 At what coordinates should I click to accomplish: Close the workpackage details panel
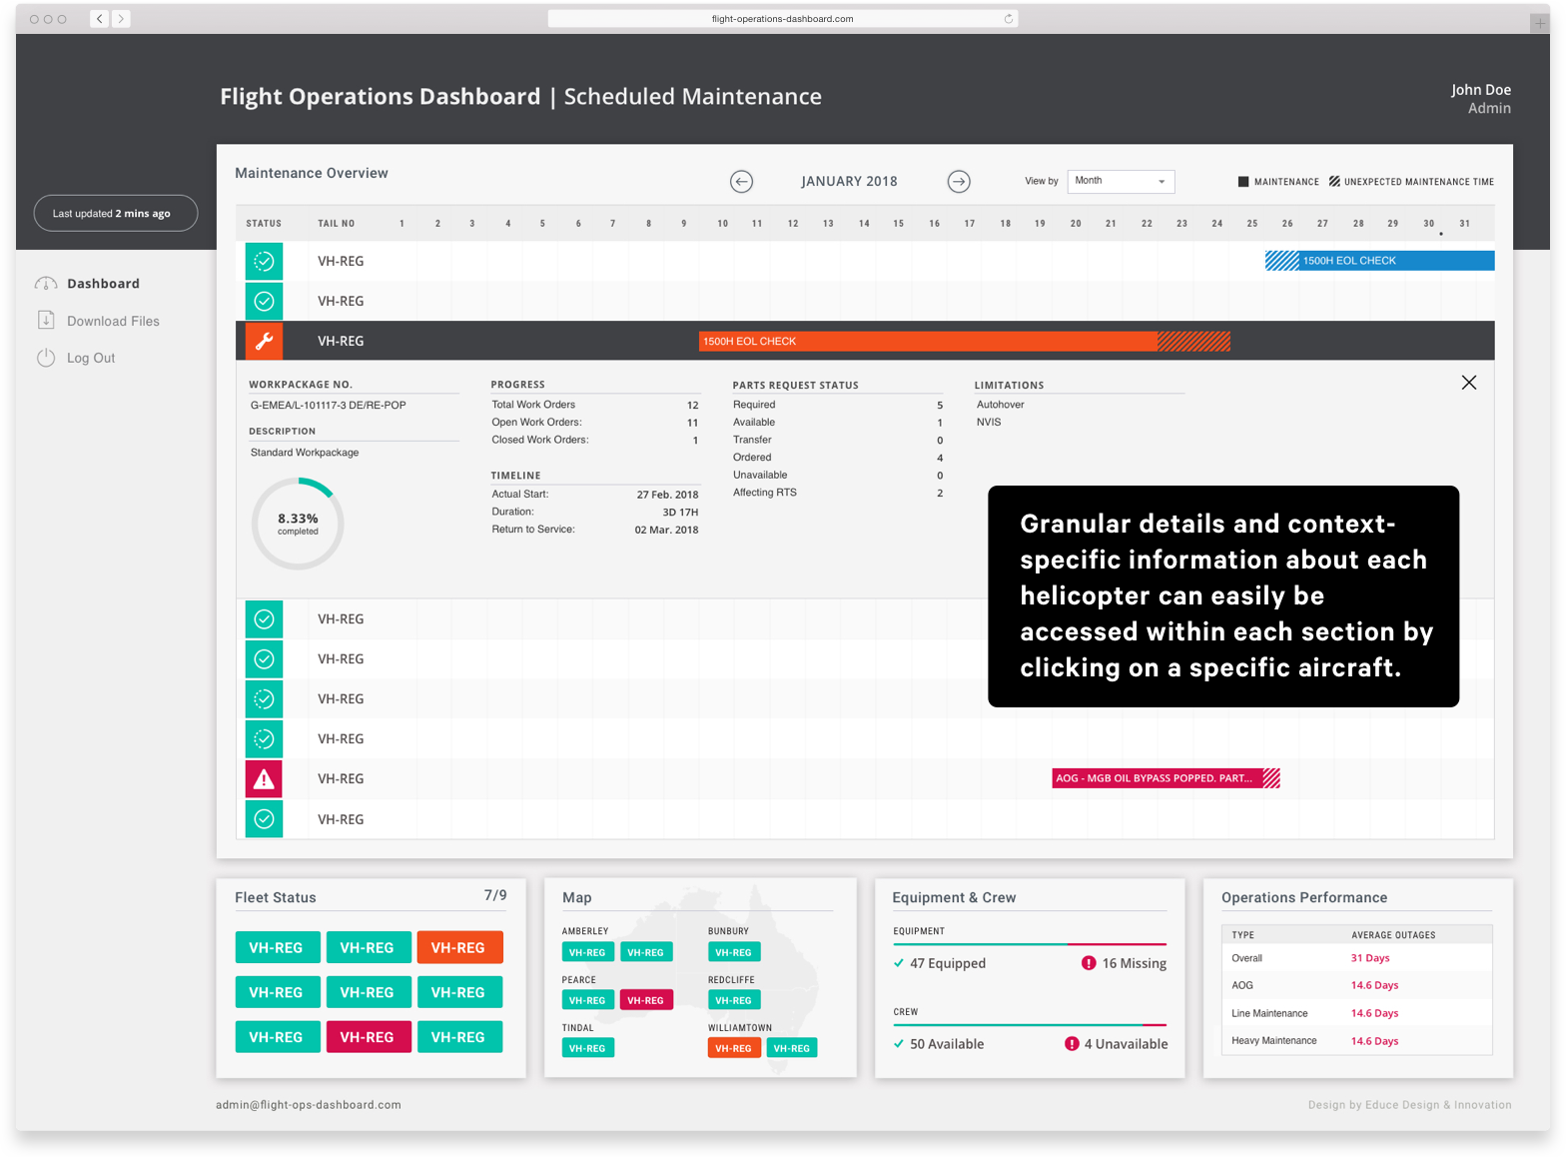pyautogui.click(x=1468, y=383)
